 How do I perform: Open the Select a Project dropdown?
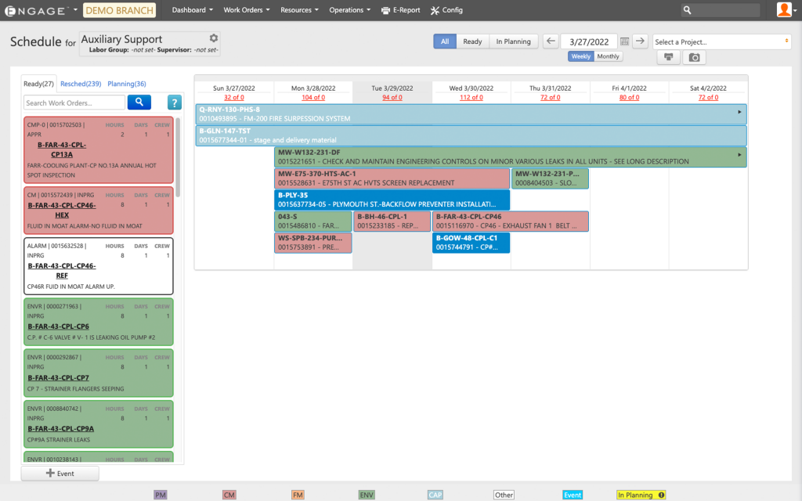click(x=721, y=41)
